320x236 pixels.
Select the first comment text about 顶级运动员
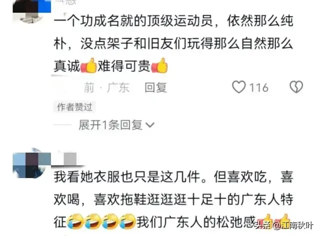173,43
